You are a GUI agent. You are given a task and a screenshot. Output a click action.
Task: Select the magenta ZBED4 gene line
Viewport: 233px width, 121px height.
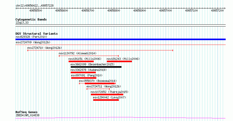pyautogui.click(x=120, y=118)
